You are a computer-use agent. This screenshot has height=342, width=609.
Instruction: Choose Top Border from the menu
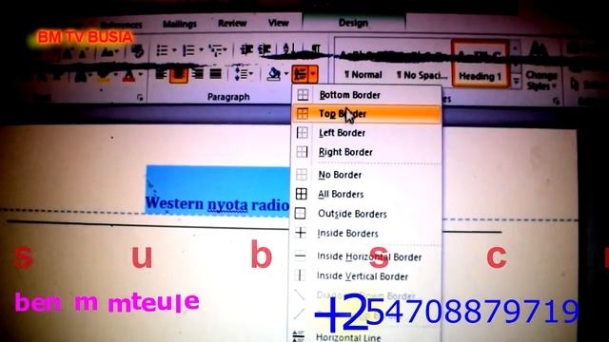click(366, 114)
